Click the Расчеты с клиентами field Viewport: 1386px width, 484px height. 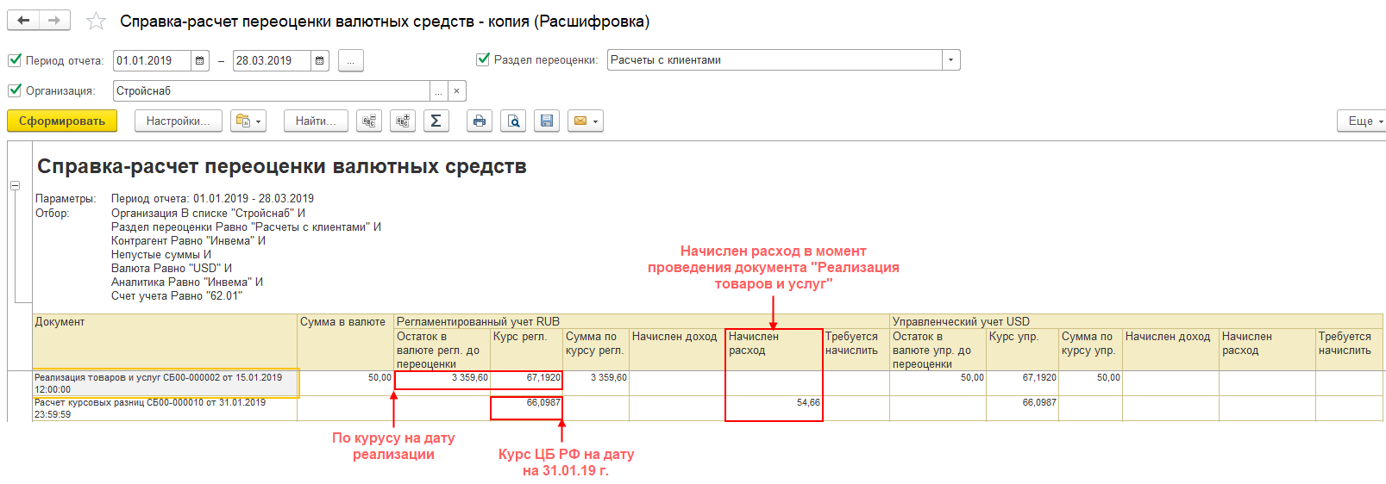(x=775, y=60)
